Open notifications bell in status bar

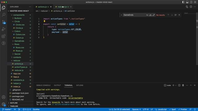click(195, 109)
